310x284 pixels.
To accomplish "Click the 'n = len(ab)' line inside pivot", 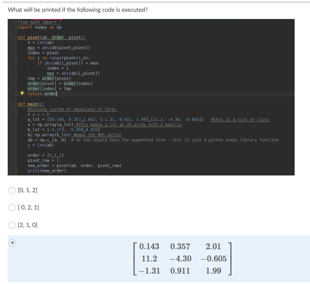I will (x=41, y=43).
